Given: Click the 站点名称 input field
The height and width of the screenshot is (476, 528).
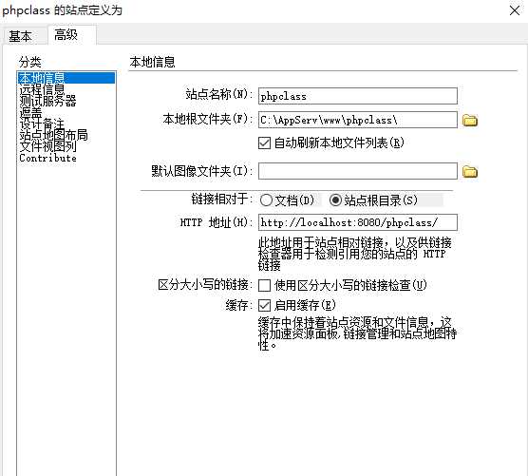Looking at the screenshot, I should coord(358,96).
